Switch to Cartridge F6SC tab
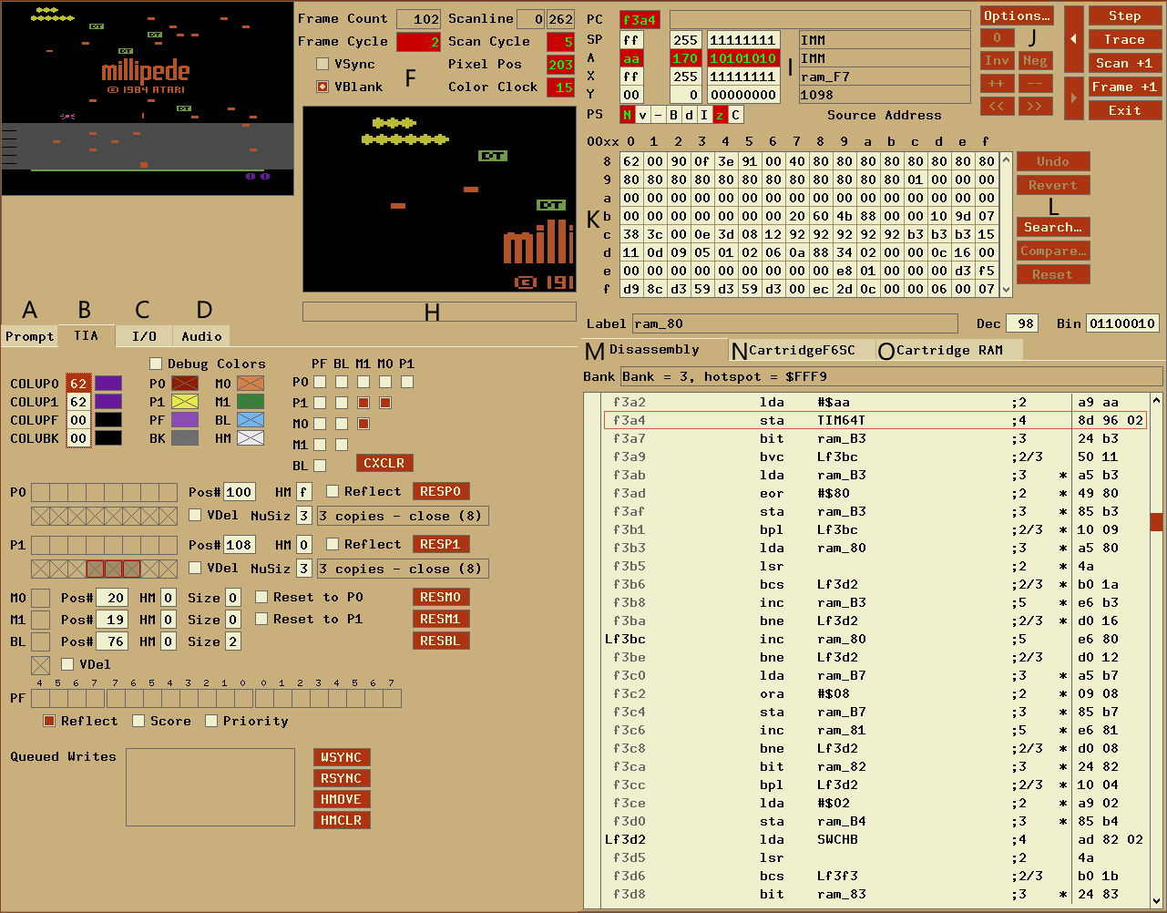This screenshot has height=913, width=1167. (802, 350)
